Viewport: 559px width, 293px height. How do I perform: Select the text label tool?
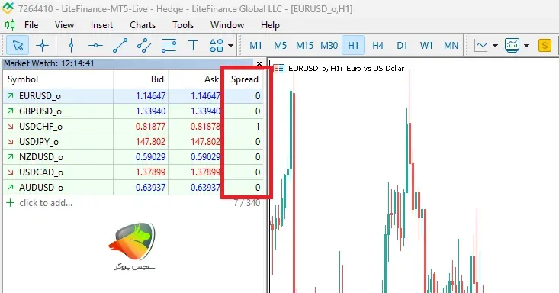pyautogui.click(x=193, y=45)
